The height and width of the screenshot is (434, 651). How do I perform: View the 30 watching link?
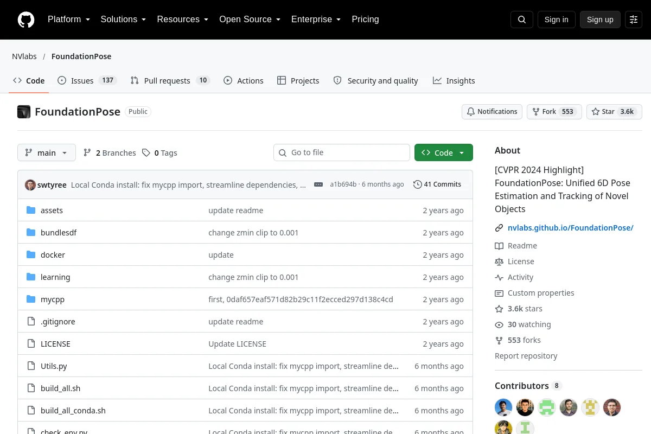point(522,324)
